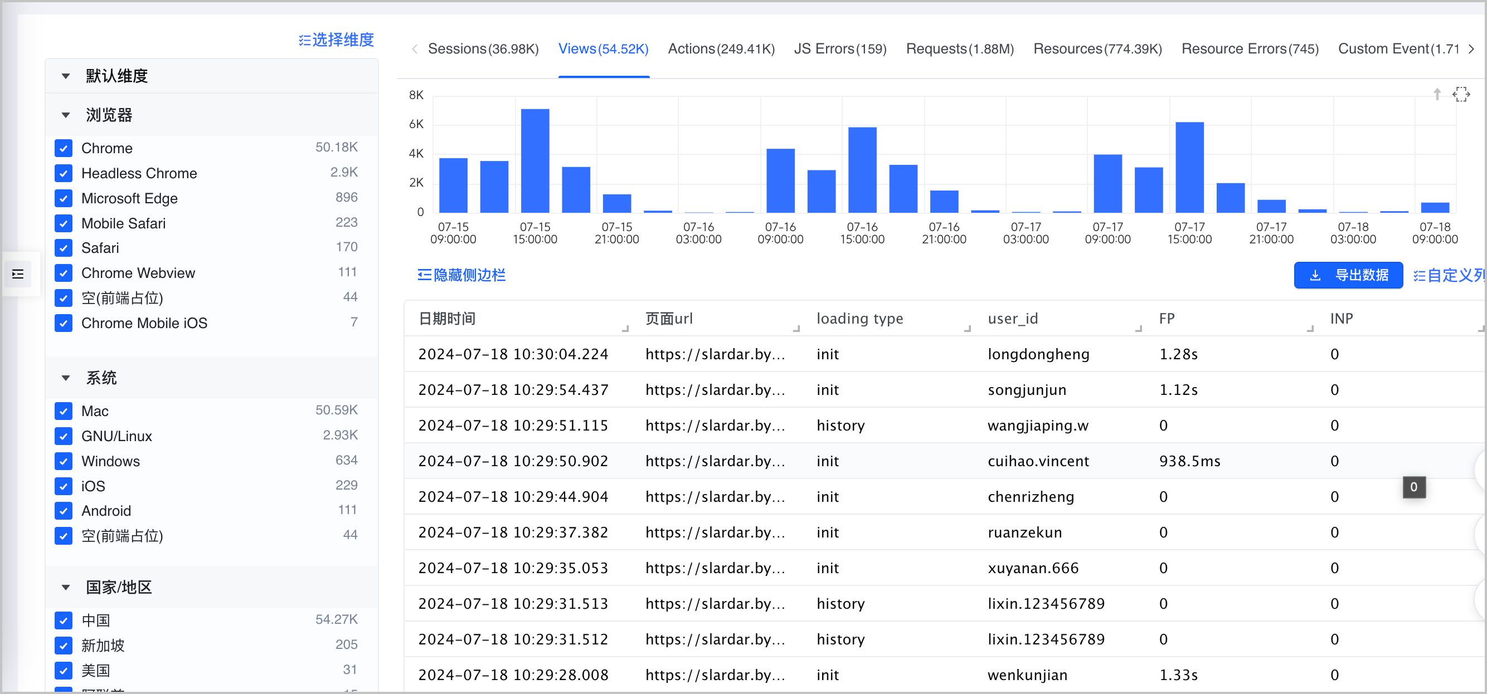1487x694 pixels.
Task: Click 隐藏侧边栏 to hide sidebar
Action: (461, 275)
